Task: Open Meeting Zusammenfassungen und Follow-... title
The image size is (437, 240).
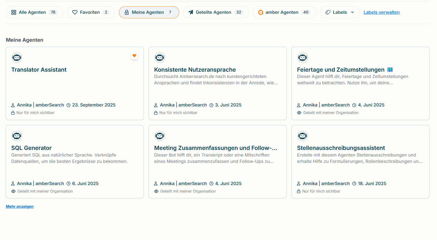Action: [216, 148]
